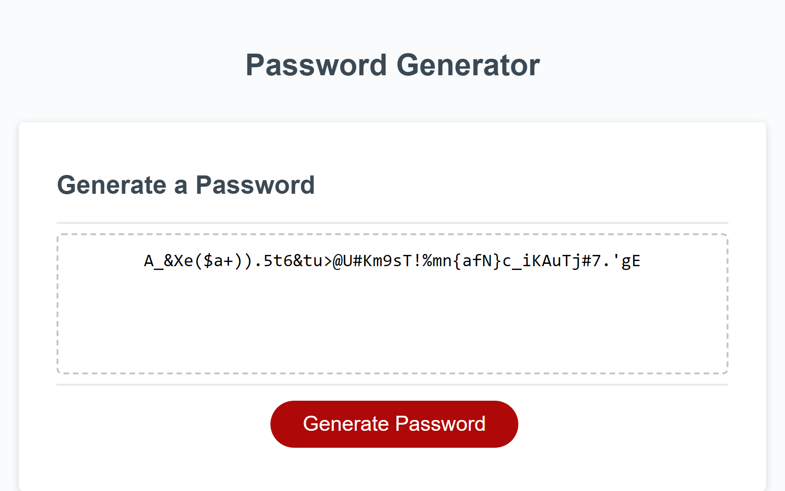This screenshot has width=785, height=491.
Task: Click the Generate Password label text
Action: (x=394, y=424)
